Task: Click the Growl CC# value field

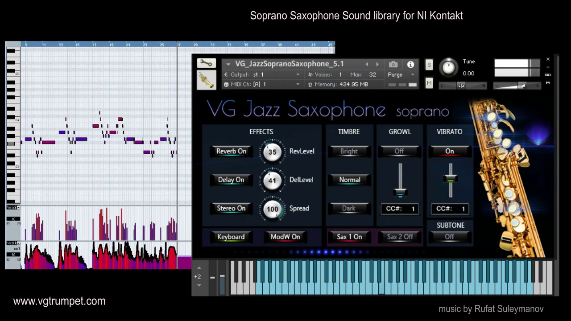Action: [x=400, y=209]
